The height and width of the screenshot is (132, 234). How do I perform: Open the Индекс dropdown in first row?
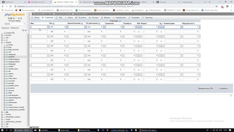pyautogui.click(x=150, y=27)
